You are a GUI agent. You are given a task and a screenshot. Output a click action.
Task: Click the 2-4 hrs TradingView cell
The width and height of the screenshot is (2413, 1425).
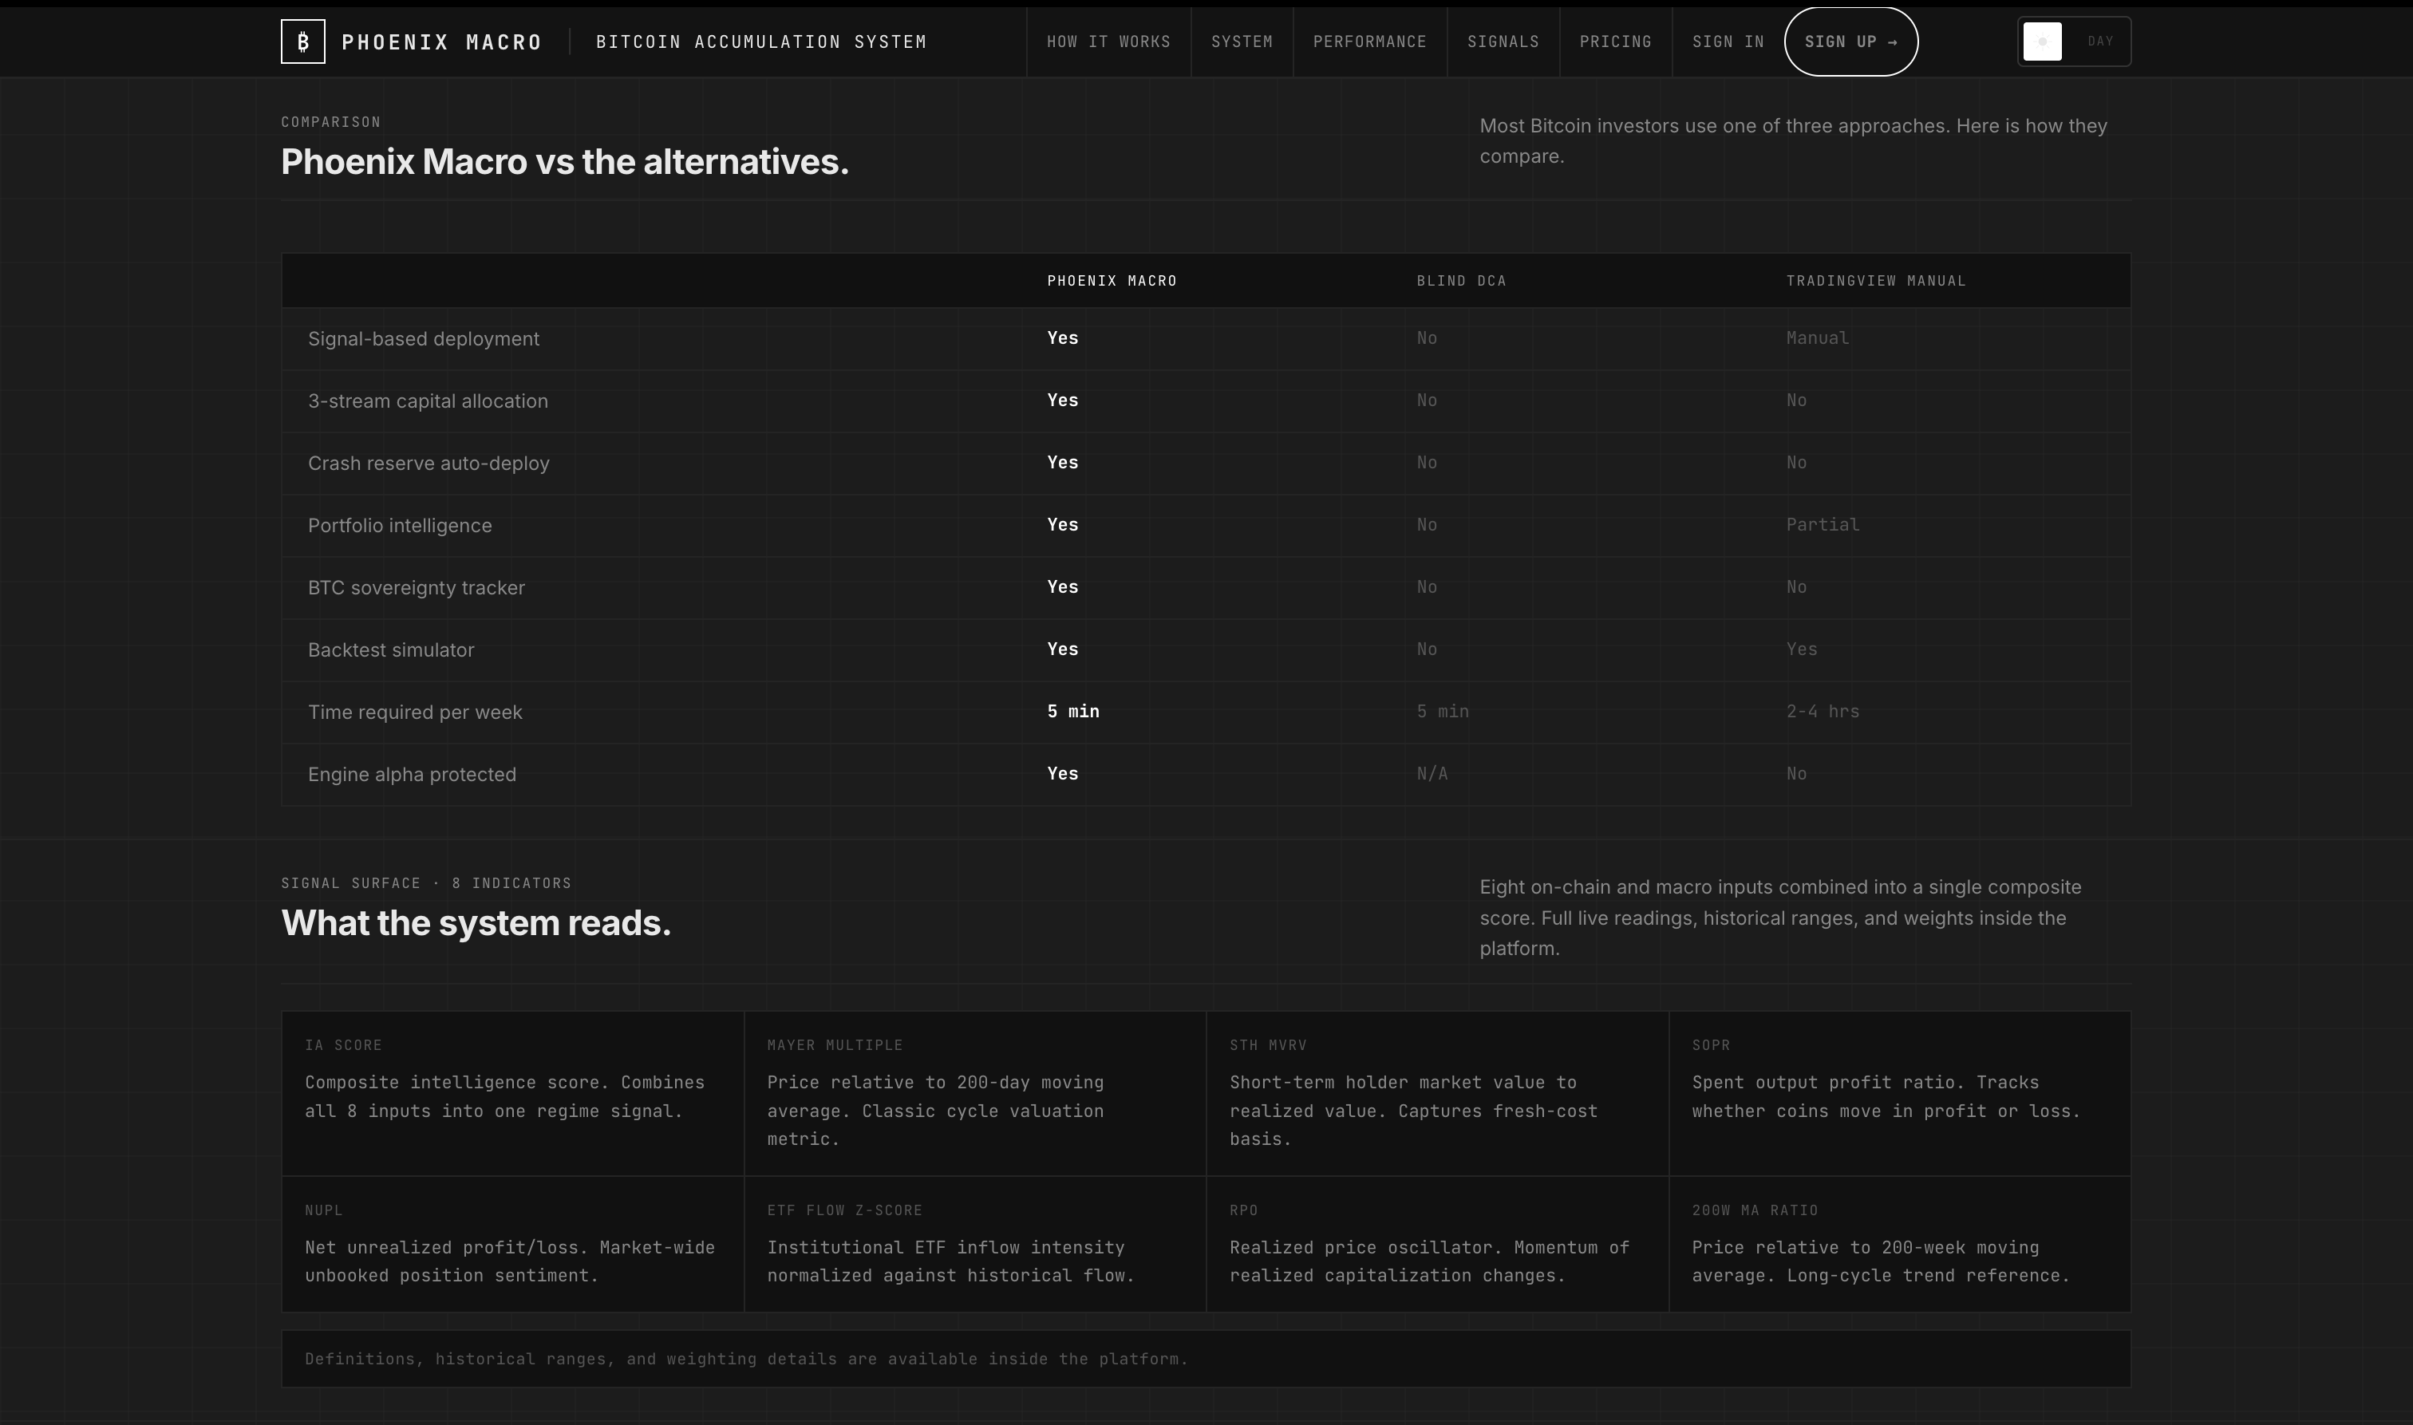tap(1823, 712)
